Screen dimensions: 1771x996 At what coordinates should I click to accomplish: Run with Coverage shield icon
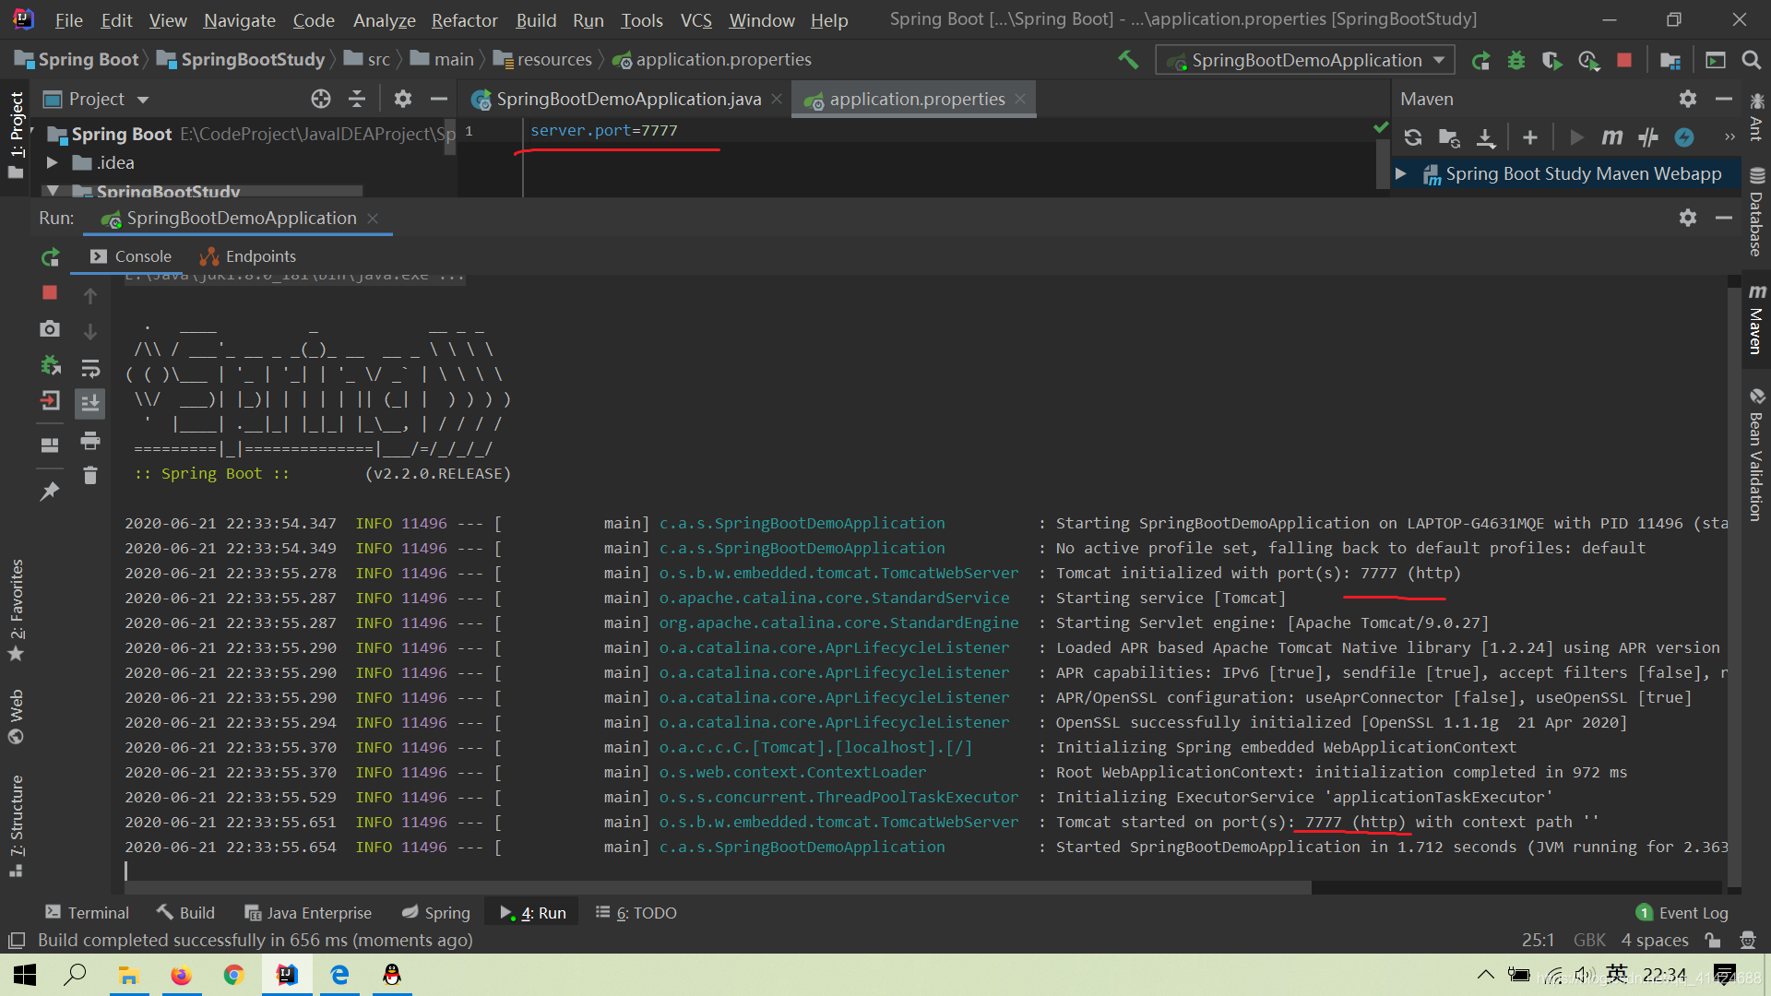(1551, 60)
